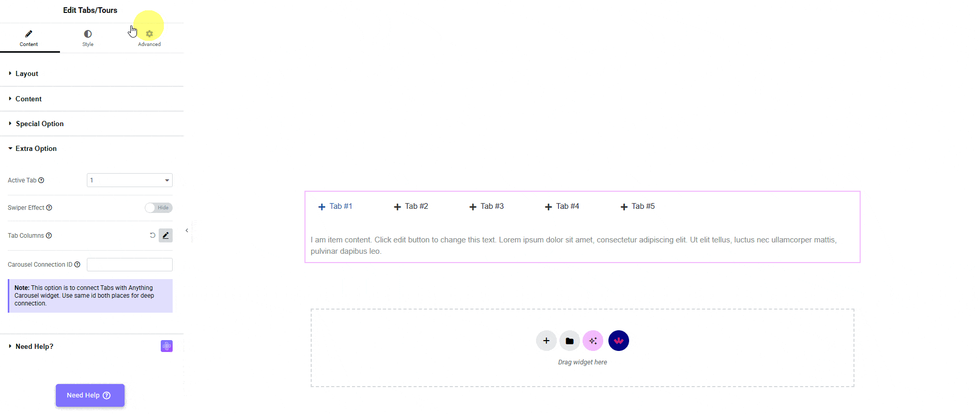Click the carousel connection note box
The width and height of the screenshot is (978, 414).
(x=90, y=296)
